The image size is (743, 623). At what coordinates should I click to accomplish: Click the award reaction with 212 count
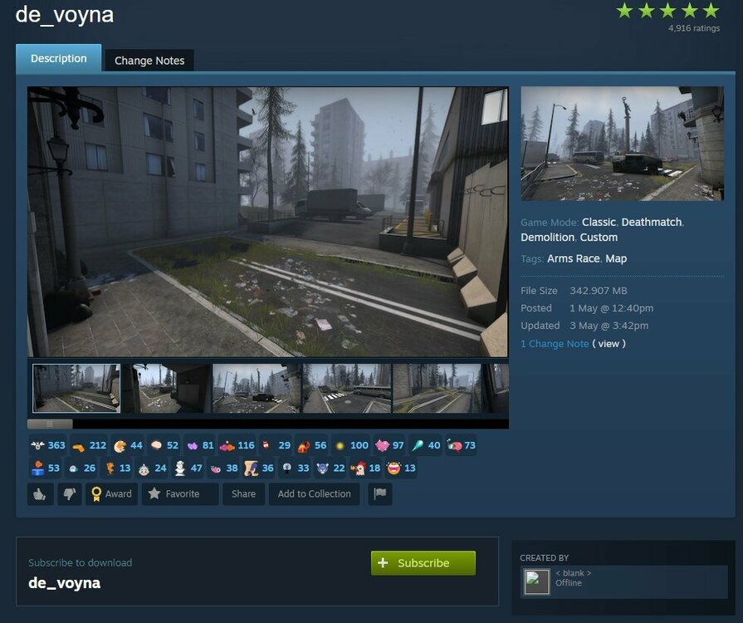89,445
